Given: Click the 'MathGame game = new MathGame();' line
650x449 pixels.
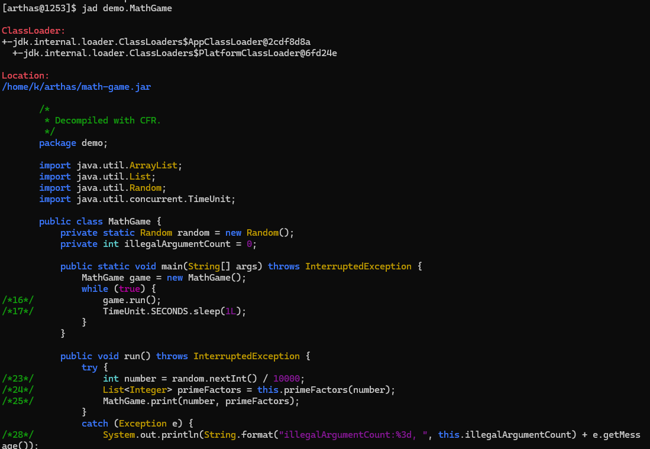Looking at the screenshot, I should (164, 278).
